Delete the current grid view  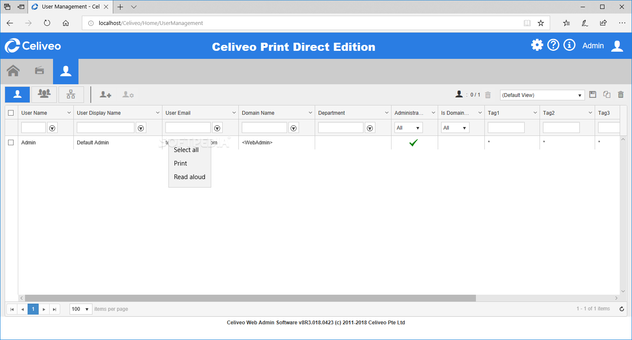(621, 95)
